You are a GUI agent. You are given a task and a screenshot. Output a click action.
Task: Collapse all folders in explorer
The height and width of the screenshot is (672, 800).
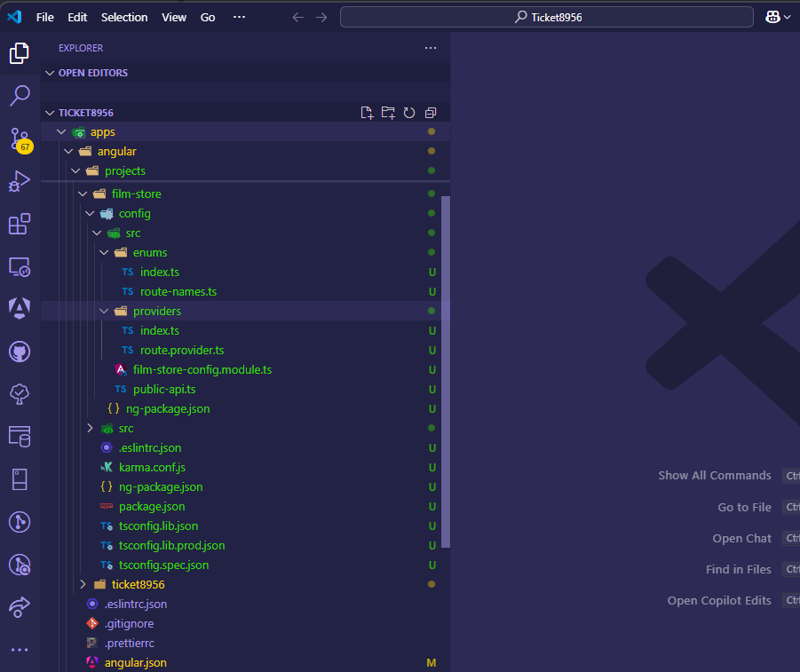(x=431, y=113)
